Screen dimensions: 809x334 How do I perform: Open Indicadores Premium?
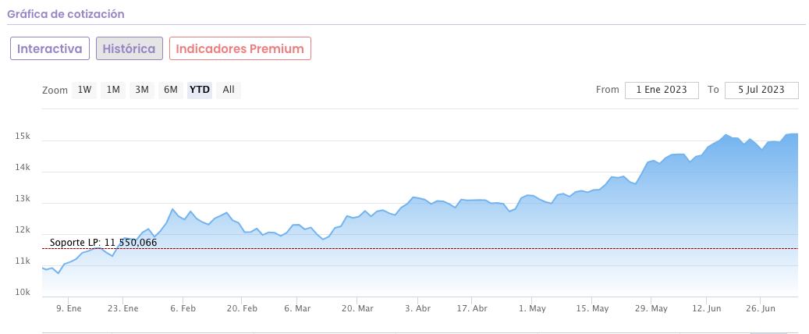tap(240, 48)
